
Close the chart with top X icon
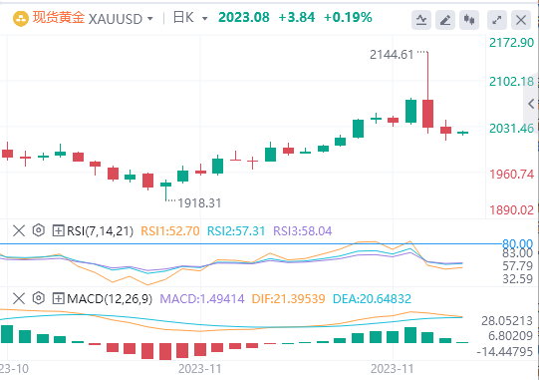click(x=521, y=20)
